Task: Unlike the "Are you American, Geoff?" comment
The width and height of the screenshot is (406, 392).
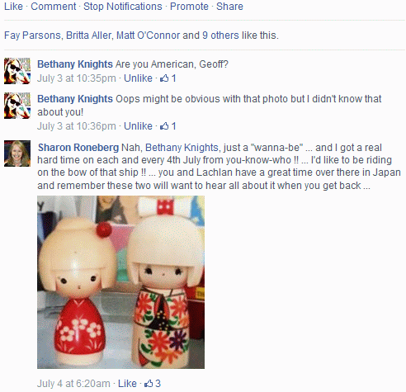Action: click(x=138, y=78)
